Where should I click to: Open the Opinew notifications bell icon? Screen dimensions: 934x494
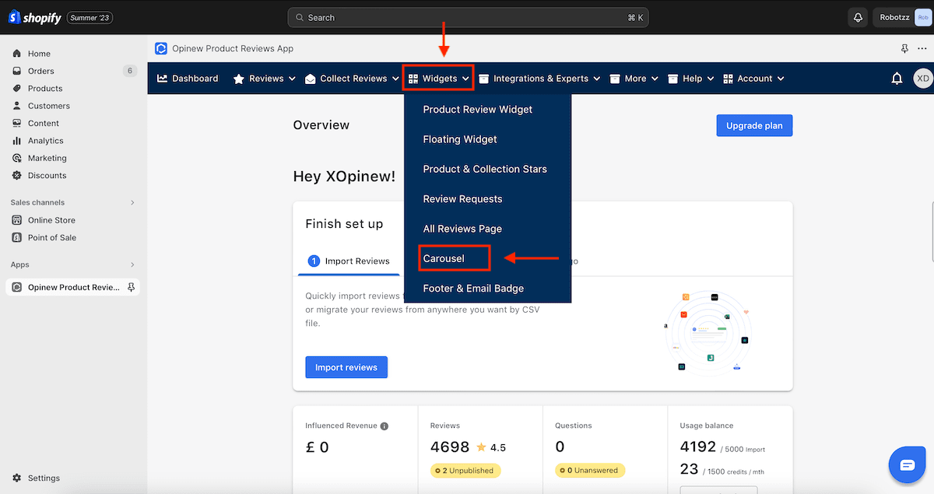tap(896, 78)
